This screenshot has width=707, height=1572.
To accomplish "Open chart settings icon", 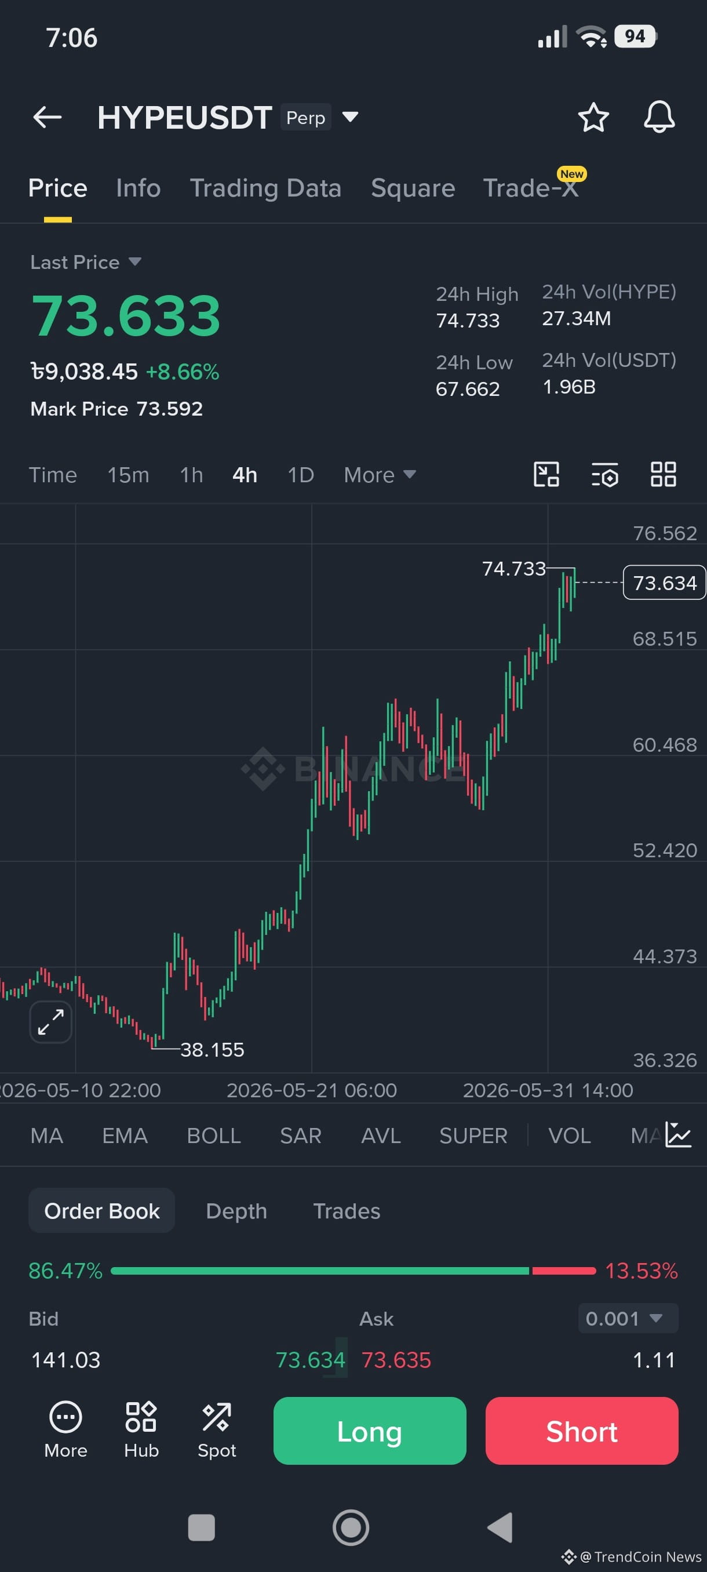I will tap(605, 475).
